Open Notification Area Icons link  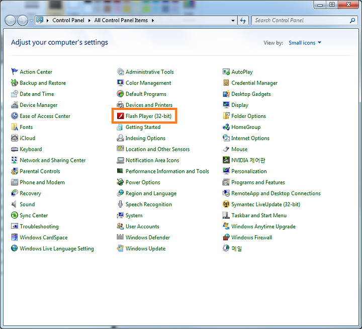pos(152,160)
